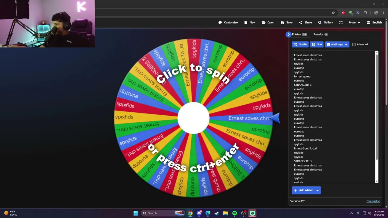Click the 'Ernest Goes To Jail' list entry
388x218 pixels.
306,148
